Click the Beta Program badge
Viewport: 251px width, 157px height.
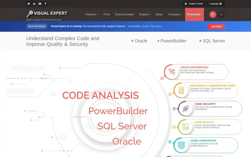click(37, 26)
